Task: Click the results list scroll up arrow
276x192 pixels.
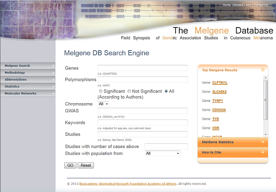Action: click(265, 78)
